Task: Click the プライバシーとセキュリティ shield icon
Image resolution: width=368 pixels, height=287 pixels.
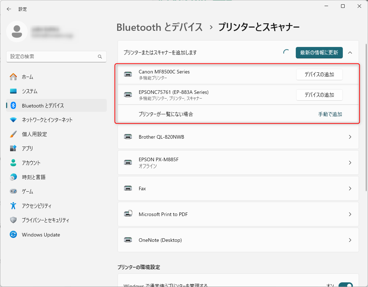Action: point(13,220)
